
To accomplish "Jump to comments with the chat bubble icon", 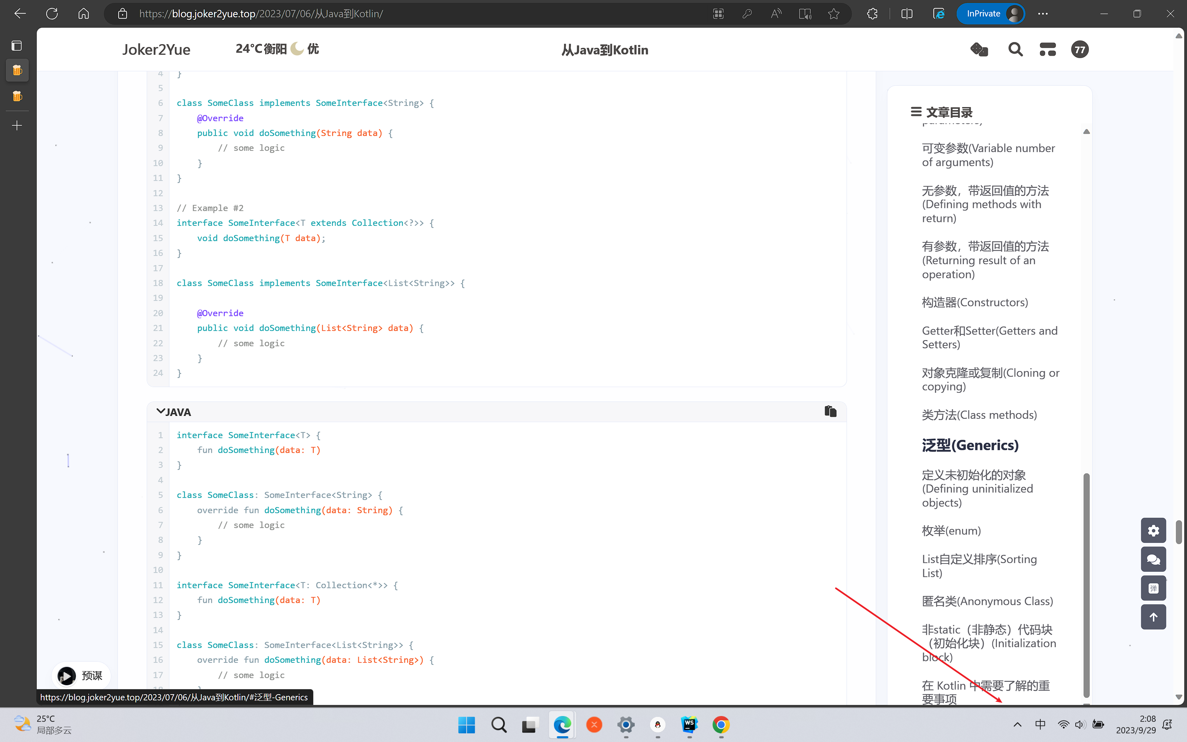I will pos(1154,559).
